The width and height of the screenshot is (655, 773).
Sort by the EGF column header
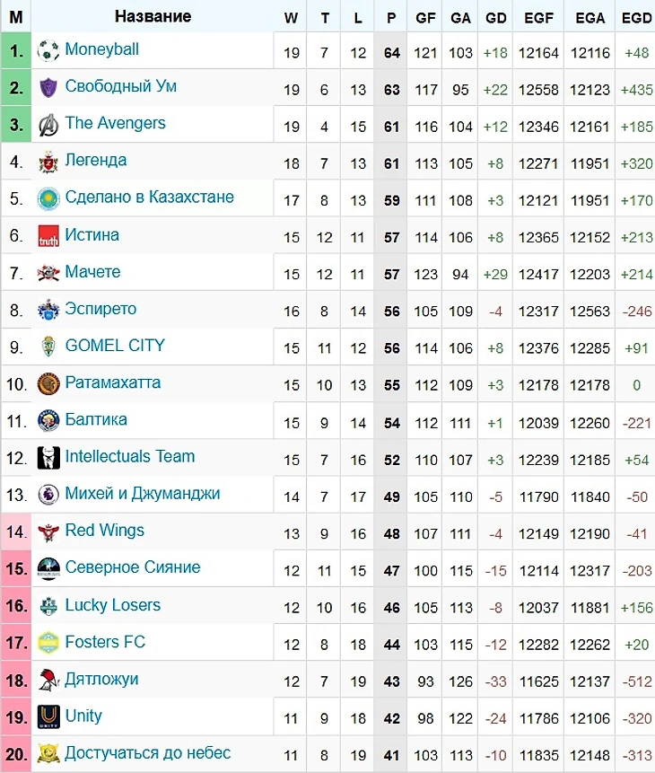click(x=538, y=17)
